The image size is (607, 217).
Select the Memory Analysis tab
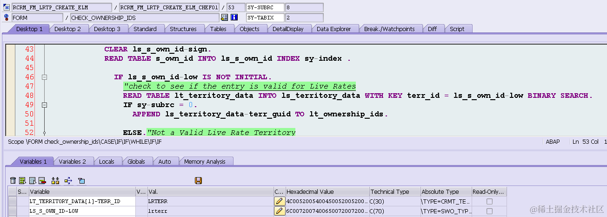[205, 161]
